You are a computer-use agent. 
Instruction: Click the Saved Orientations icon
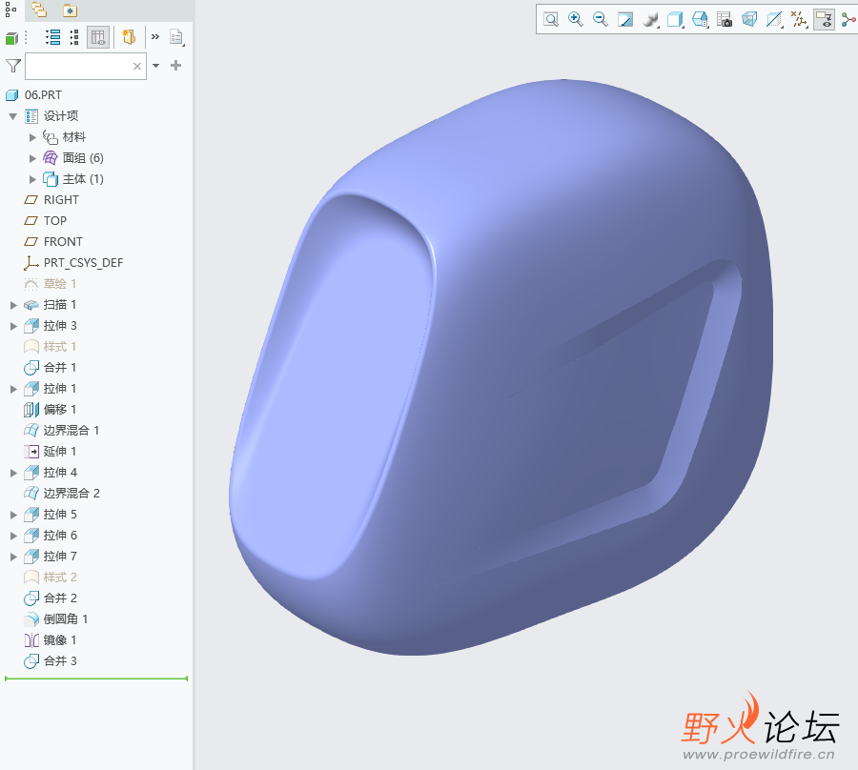675,19
